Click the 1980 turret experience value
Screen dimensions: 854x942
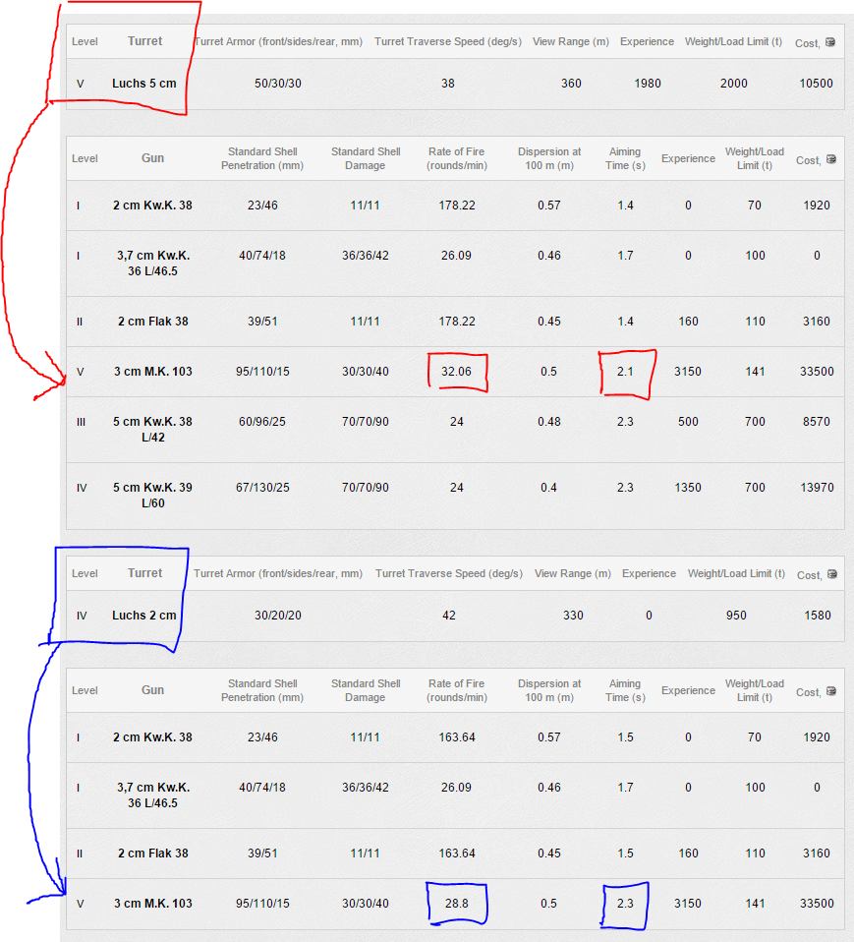(x=647, y=84)
